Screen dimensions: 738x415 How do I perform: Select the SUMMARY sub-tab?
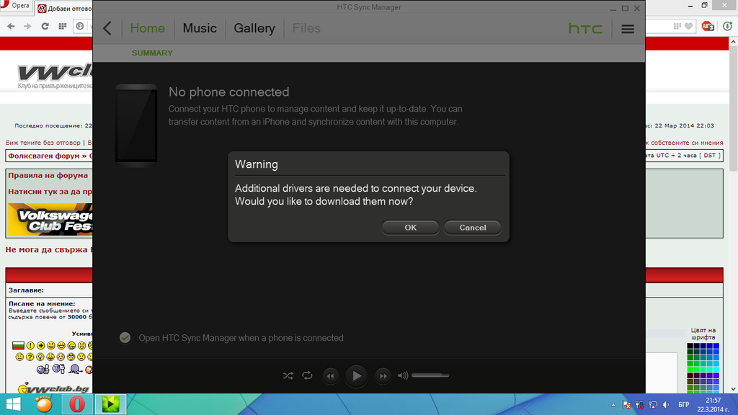click(152, 53)
